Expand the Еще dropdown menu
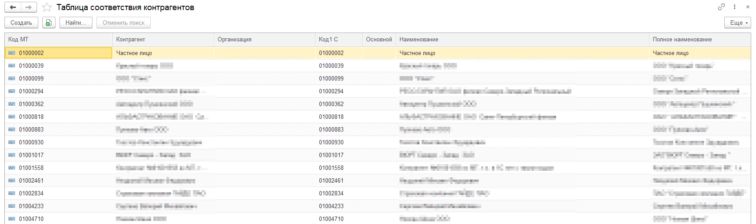 (737, 22)
